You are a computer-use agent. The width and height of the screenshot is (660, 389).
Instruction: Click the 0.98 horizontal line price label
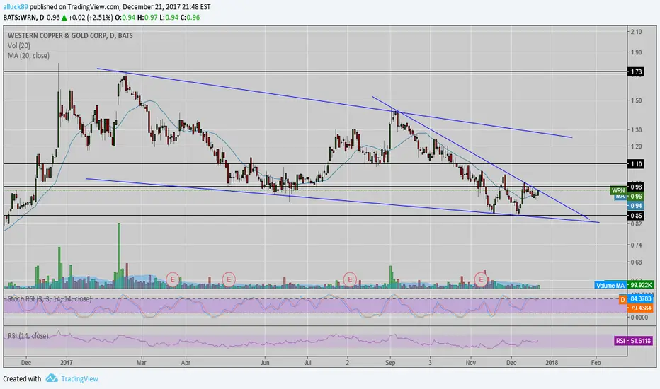pos(636,187)
